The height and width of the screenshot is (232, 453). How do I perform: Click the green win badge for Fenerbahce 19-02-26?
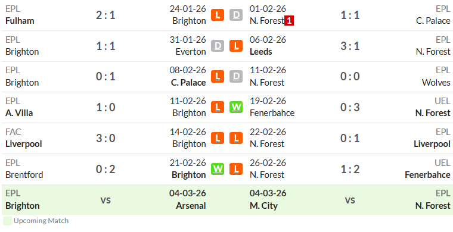[236, 107]
